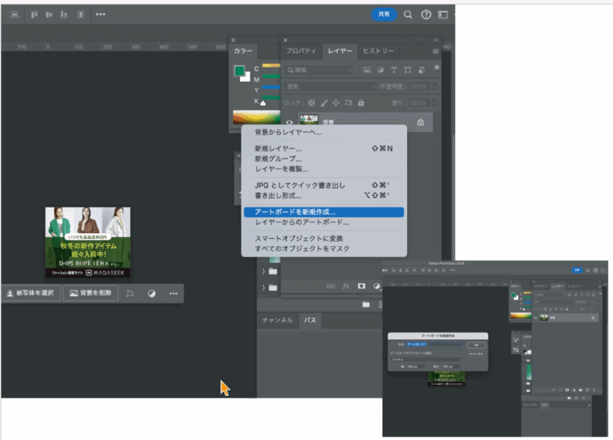The image size is (613, 440).
Task: Open the help question mark icon
Action: [426, 14]
